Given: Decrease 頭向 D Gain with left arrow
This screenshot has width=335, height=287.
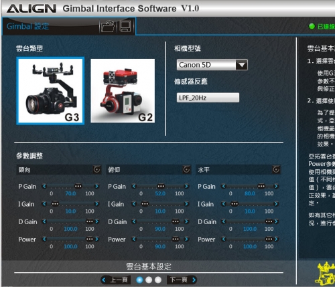Looking at the screenshot, I should [44, 221].
